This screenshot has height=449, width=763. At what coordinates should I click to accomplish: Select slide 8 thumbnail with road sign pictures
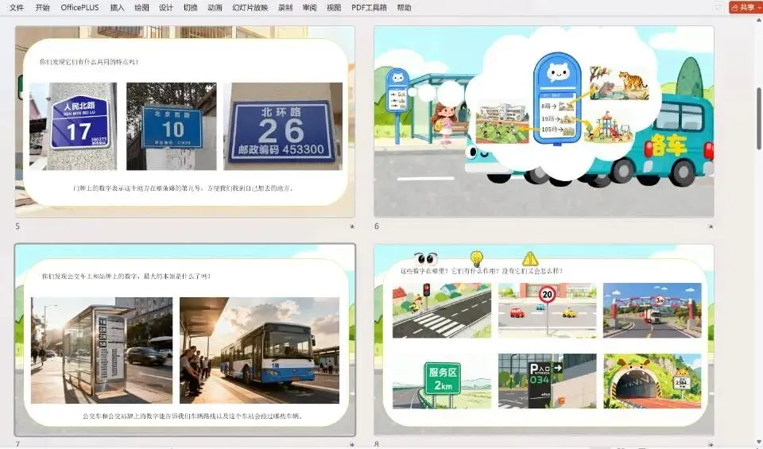[544, 339]
